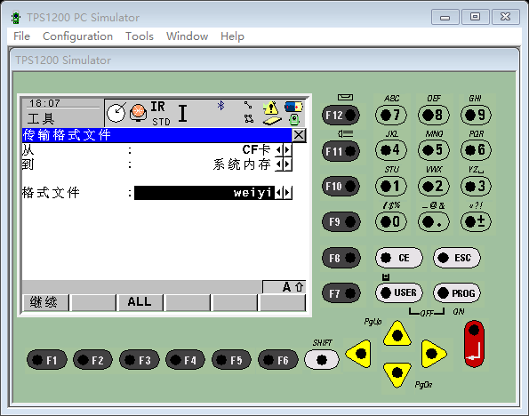
Task: Click the warning triangle status icon
Action: [270, 108]
